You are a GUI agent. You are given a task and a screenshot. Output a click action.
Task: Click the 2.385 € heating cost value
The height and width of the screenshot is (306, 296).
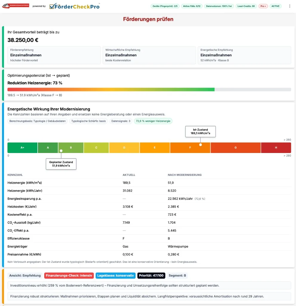click(x=173, y=207)
